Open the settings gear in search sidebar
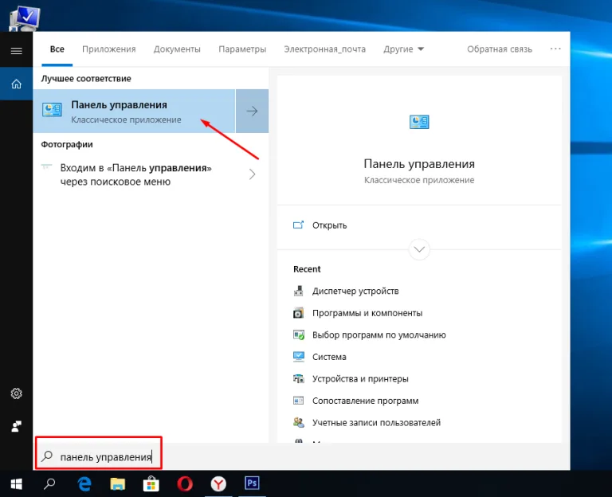 [17, 393]
